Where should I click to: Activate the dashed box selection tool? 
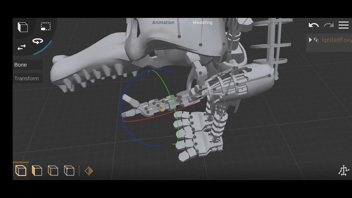tap(46, 26)
